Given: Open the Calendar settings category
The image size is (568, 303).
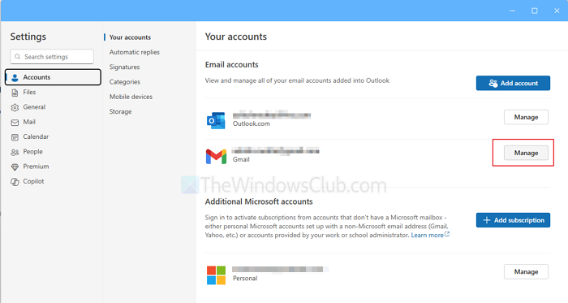Looking at the screenshot, I should click(53, 136).
